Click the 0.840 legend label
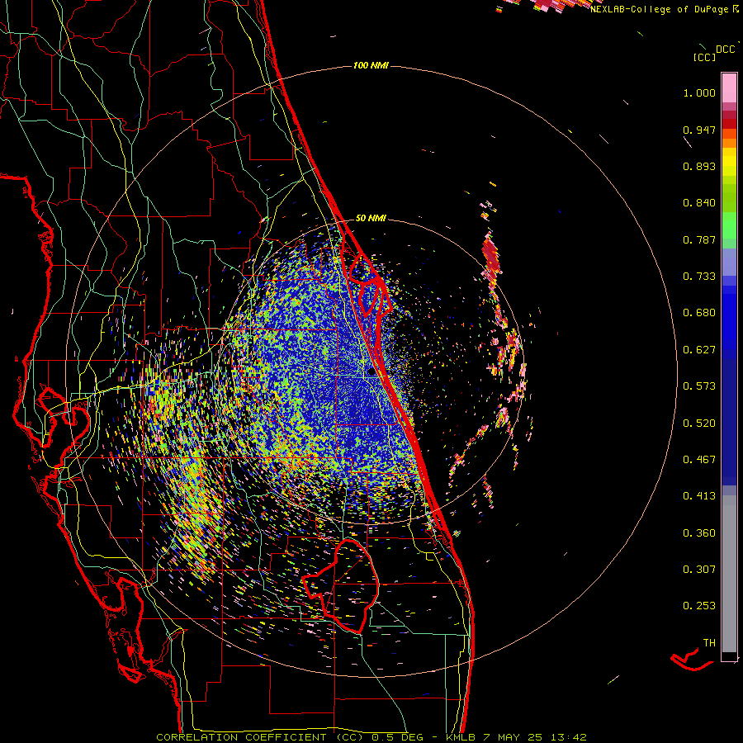The width and height of the screenshot is (743, 743). point(699,203)
